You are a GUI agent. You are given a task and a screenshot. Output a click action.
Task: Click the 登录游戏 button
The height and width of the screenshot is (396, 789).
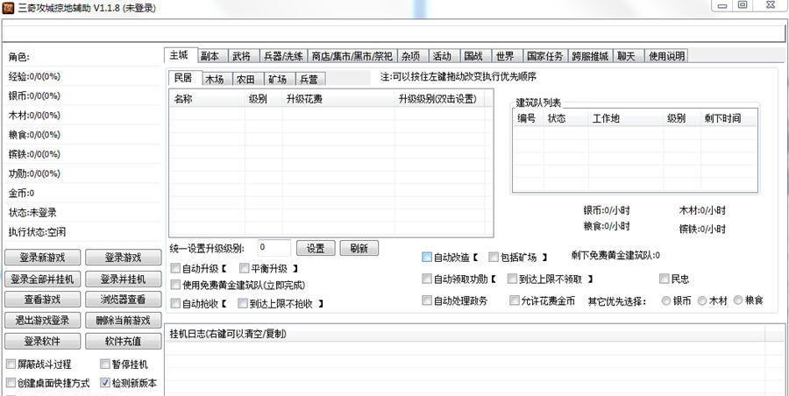[x=124, y=257]
